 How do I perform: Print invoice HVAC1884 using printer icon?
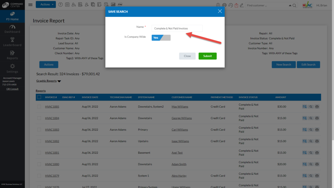317,118
